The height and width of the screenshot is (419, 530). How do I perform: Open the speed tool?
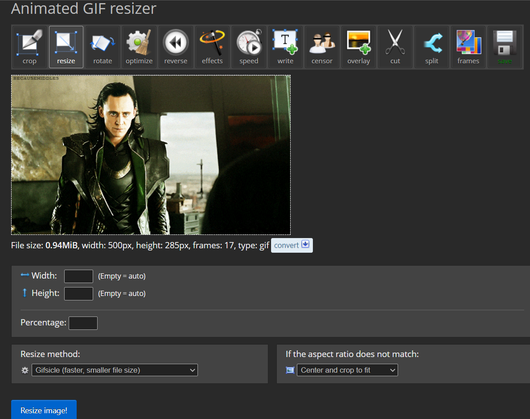pos(249,47)
